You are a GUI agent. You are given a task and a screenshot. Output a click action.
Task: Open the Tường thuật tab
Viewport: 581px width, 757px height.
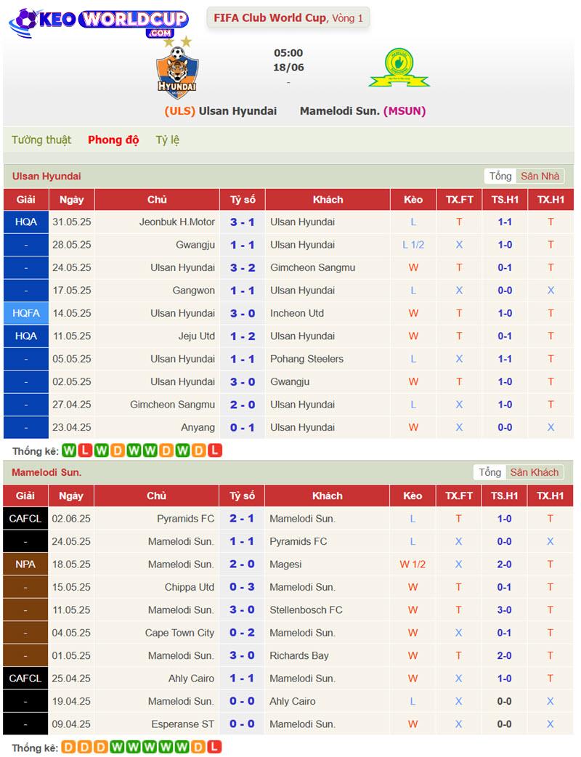pyautogui.click(x=41, y=140)
